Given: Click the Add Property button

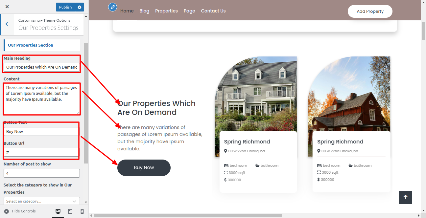Looking at the screenshot, I should click(370, 11).
